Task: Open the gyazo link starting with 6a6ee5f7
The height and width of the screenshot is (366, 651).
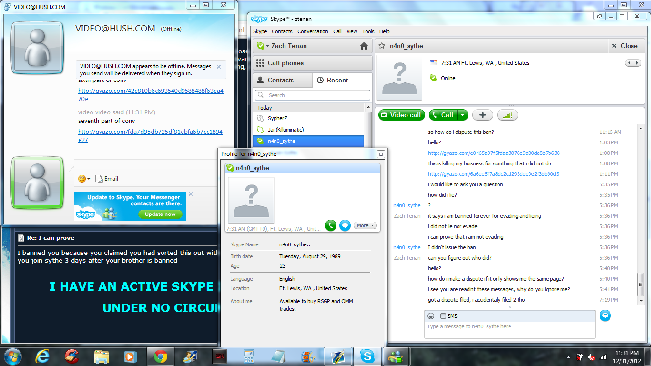Action: click(x=493, y=174)
